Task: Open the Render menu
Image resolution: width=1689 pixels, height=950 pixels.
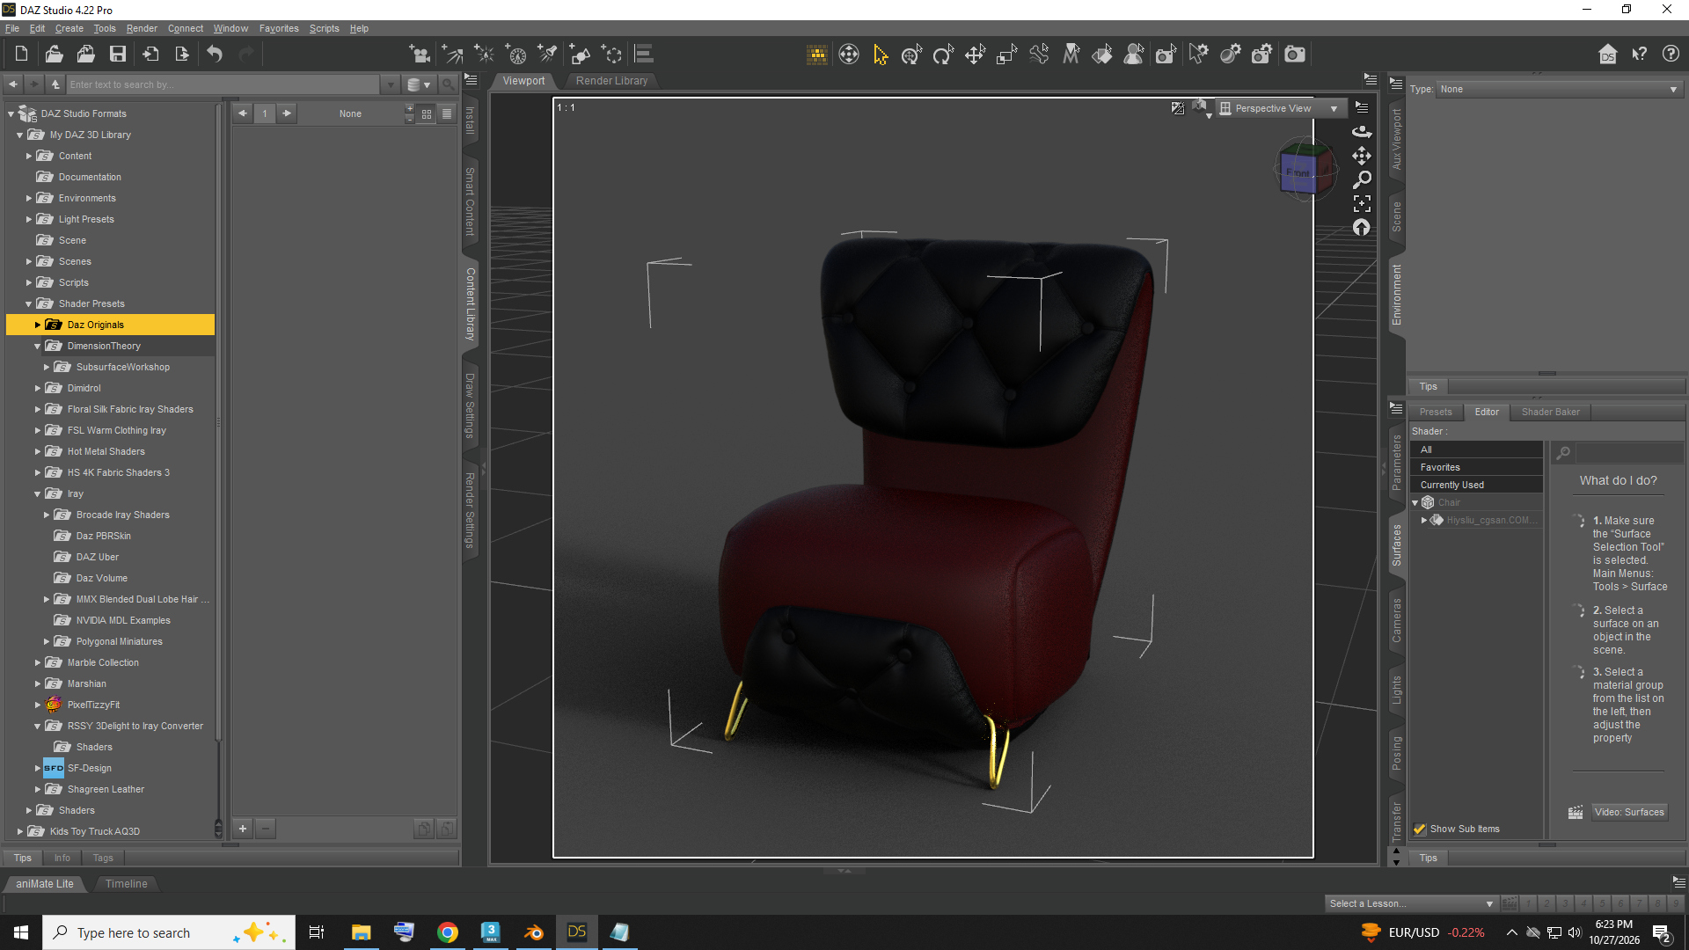Action: click(x=142, y=28)
